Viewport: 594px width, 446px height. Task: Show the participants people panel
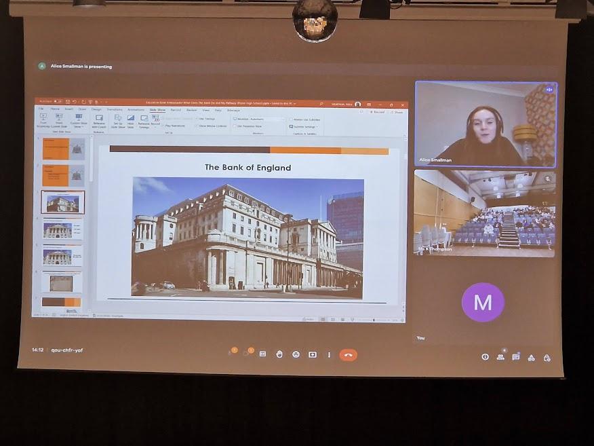[500, 357]
